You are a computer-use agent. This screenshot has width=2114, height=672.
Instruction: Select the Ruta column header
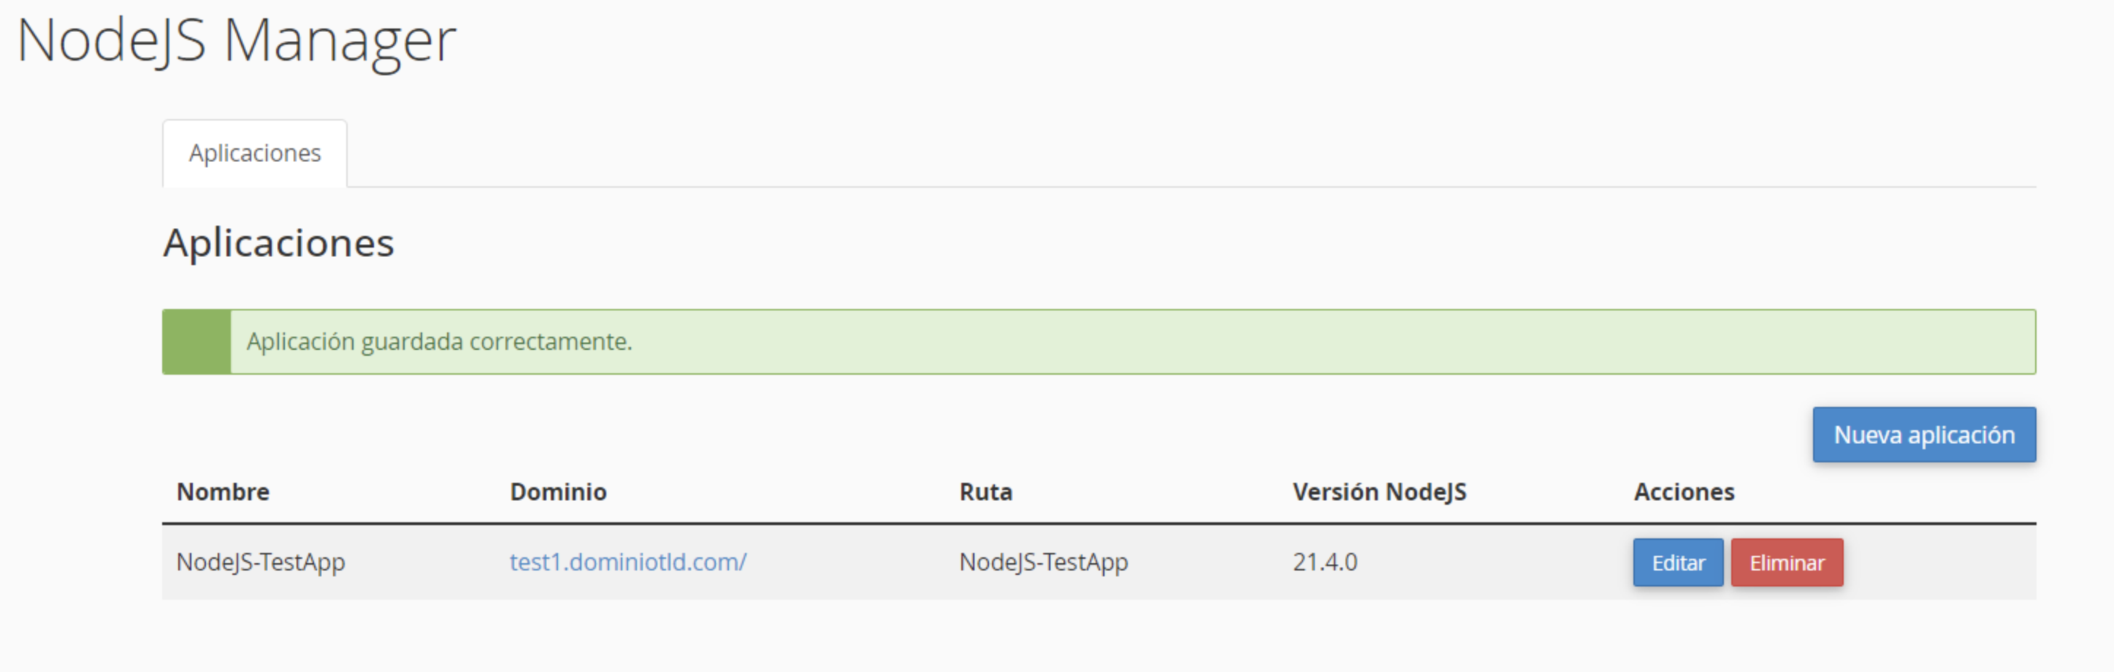985,492
